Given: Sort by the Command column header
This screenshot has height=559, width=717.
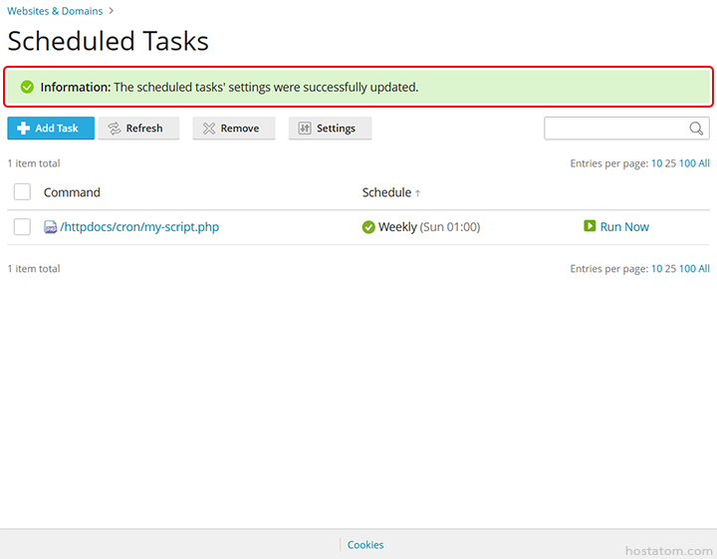Looking at the screenshot, I should tap(72, 192).
